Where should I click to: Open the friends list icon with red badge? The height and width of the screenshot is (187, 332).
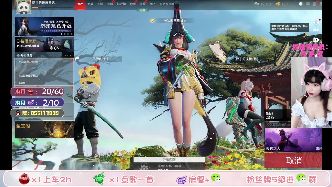(314, 4)
